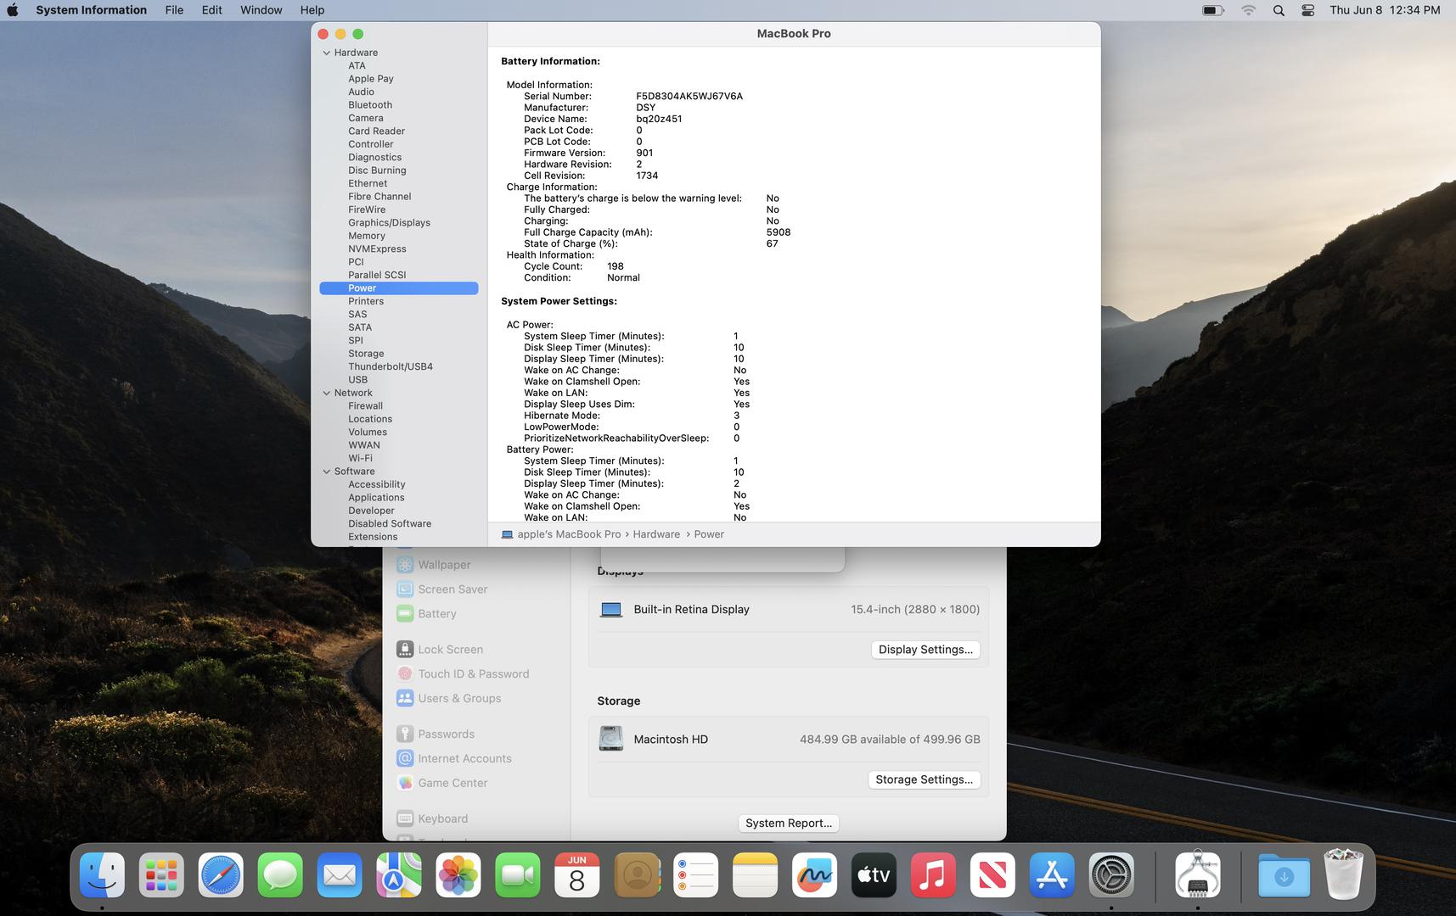This screenshot has height=916, width=1456.
Task: Open Downloads folder in Dock
Action: click(1284, 875)
